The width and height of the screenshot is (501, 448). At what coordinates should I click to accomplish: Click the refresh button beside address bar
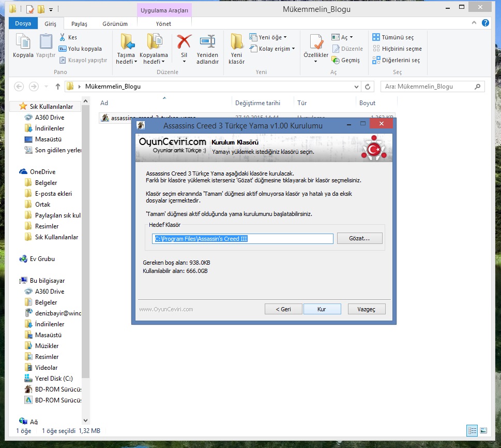(x=368, y=86)
